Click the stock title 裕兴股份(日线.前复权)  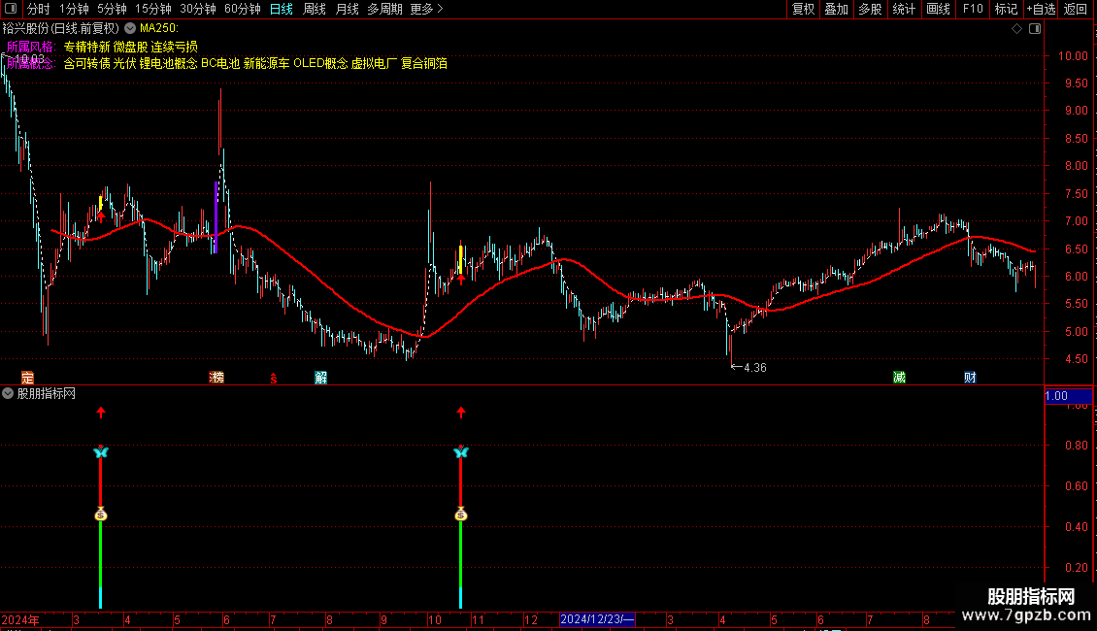pos(61,29)
